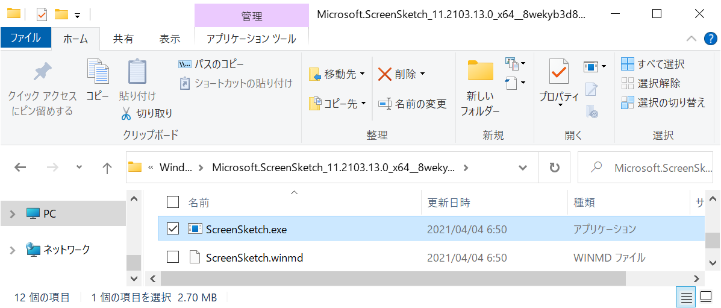Click 選択の切り替え (Invert selection)

(x=663, y=102)
